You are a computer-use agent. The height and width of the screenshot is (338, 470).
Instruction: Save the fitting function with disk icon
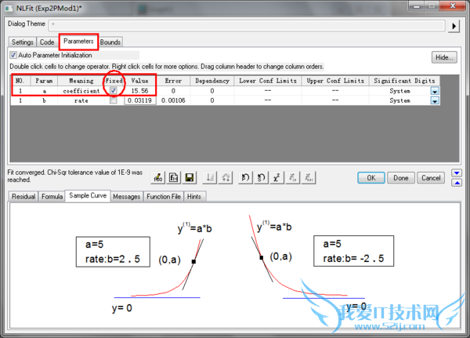pyautogui.click(x=189, y=178)
